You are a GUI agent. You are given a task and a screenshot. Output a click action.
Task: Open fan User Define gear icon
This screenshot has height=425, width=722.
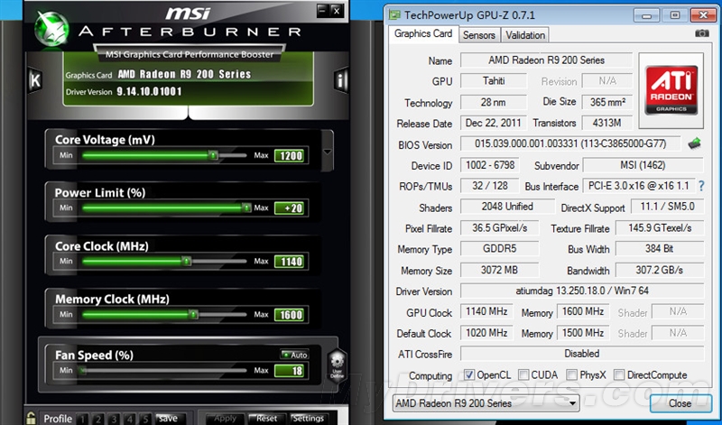pos(337,364)
